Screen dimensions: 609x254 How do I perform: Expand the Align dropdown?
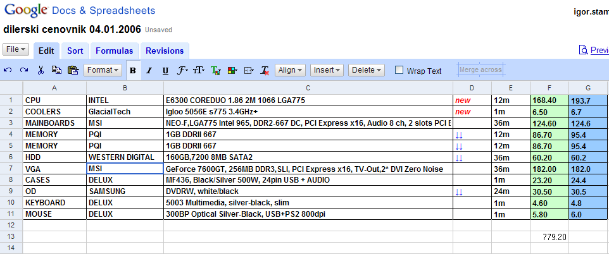click(x=290, y=70)
